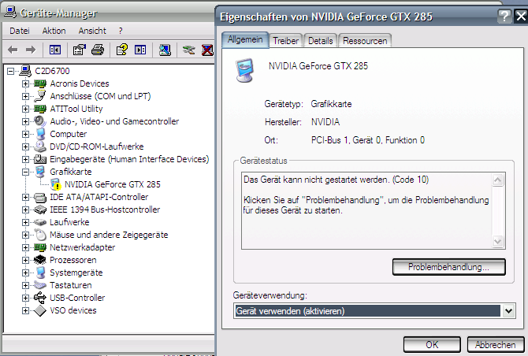The image size is (528, 356).
Task: Open the Help toolbar icon with question mark
Action: pyautogui.click(x=122, y=50)
